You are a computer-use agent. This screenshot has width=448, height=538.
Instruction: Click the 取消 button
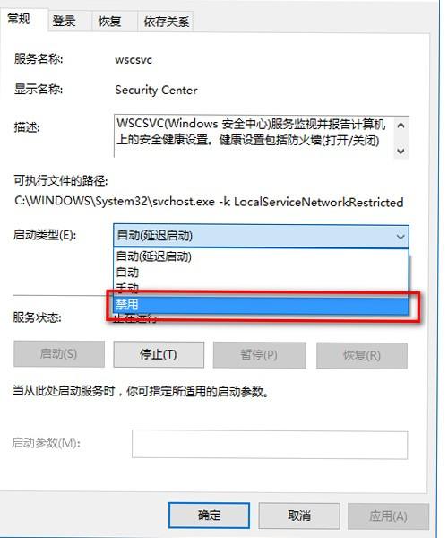pyautogui.click(x=299, y=516)
